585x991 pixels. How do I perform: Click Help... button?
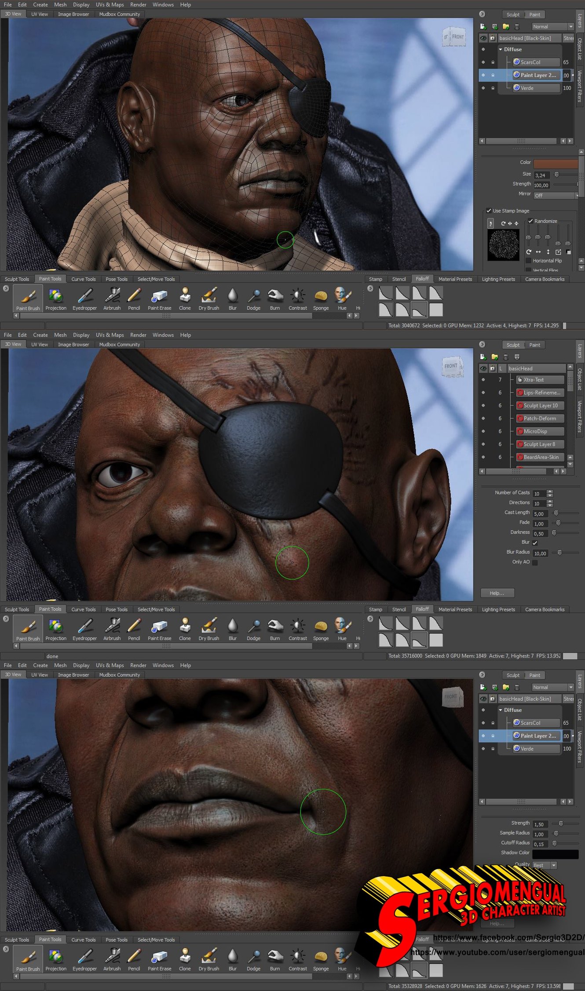497,593
